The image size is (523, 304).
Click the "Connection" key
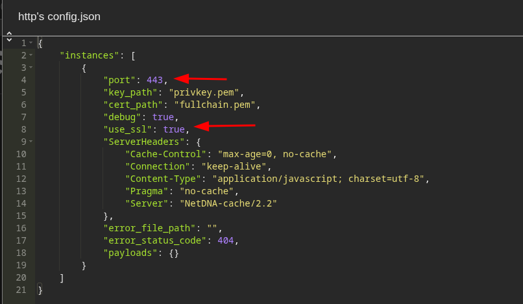(x=158, y=167)
